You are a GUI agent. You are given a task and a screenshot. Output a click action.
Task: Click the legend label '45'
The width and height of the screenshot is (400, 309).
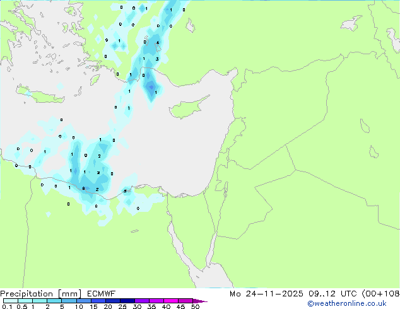180,306
